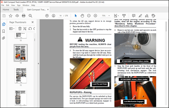The width and height of the screenshot is (169, 108).
Task: Open the Sign menu
Action: pyautogui.click(x=19, y=5)
